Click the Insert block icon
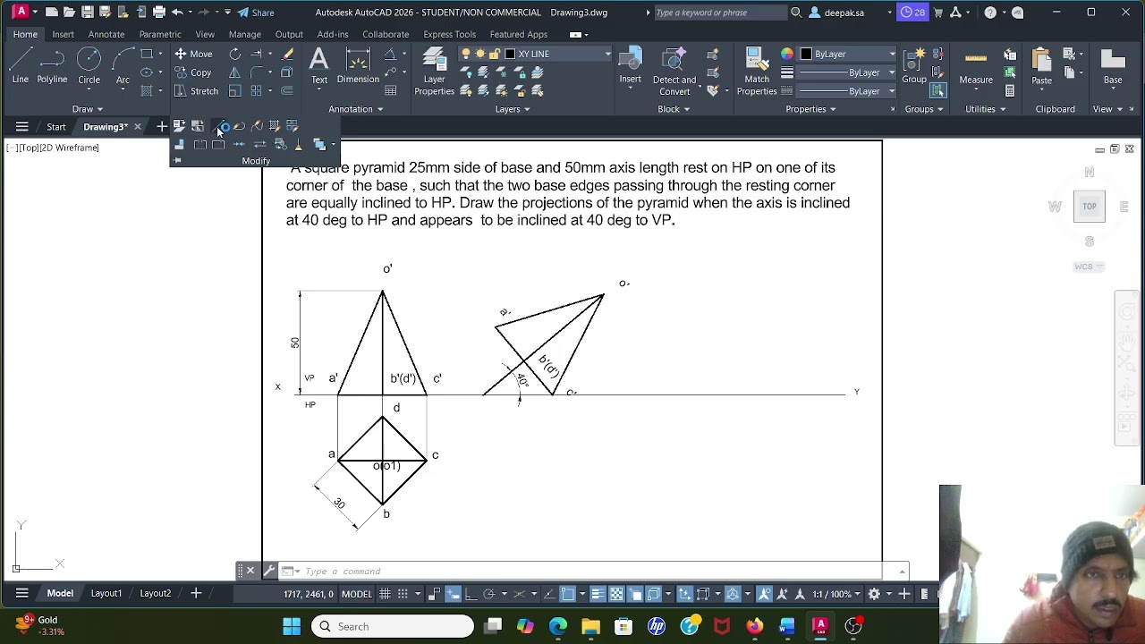This screenshot has width=1145, height=644. click(x=630, y=66)
